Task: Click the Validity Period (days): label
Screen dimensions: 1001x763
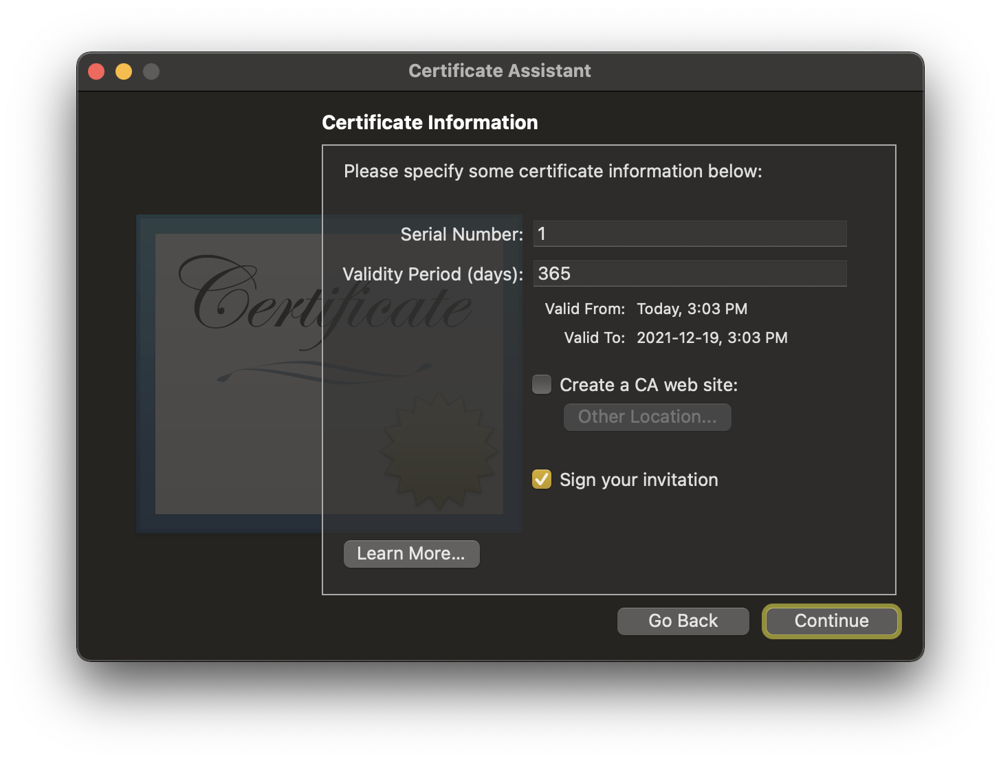Action: (x=432, y=274)
